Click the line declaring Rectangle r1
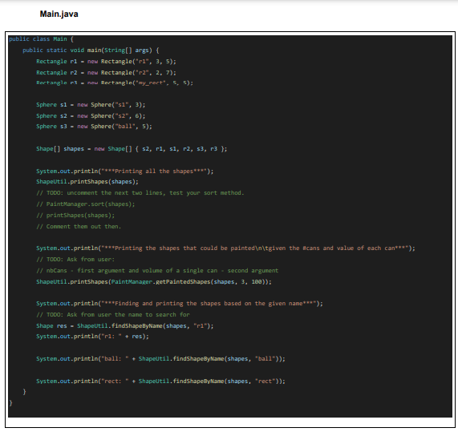Image resolution: width=458 pixels, height=440 pixels. pos(107,62)
